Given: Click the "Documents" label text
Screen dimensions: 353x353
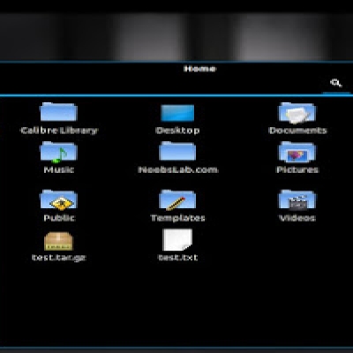Looking at the screenshot, I should (x=297, y=131).
